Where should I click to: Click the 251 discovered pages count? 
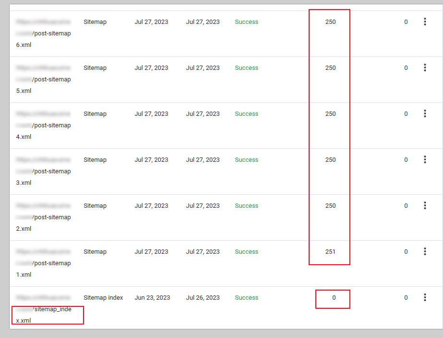click(x=330, y=252)
